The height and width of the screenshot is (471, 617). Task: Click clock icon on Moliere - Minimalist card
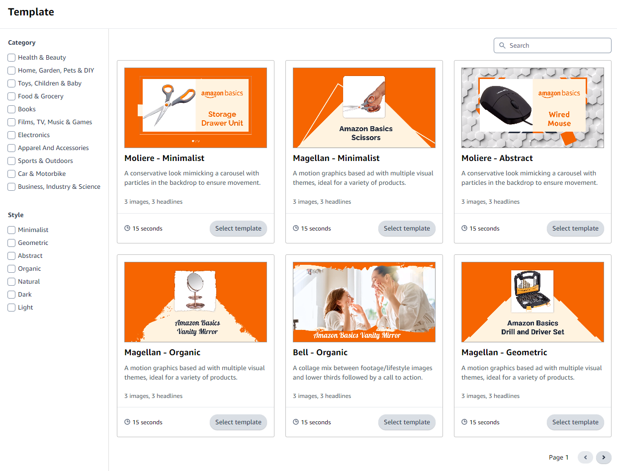[x=127, y=229]
